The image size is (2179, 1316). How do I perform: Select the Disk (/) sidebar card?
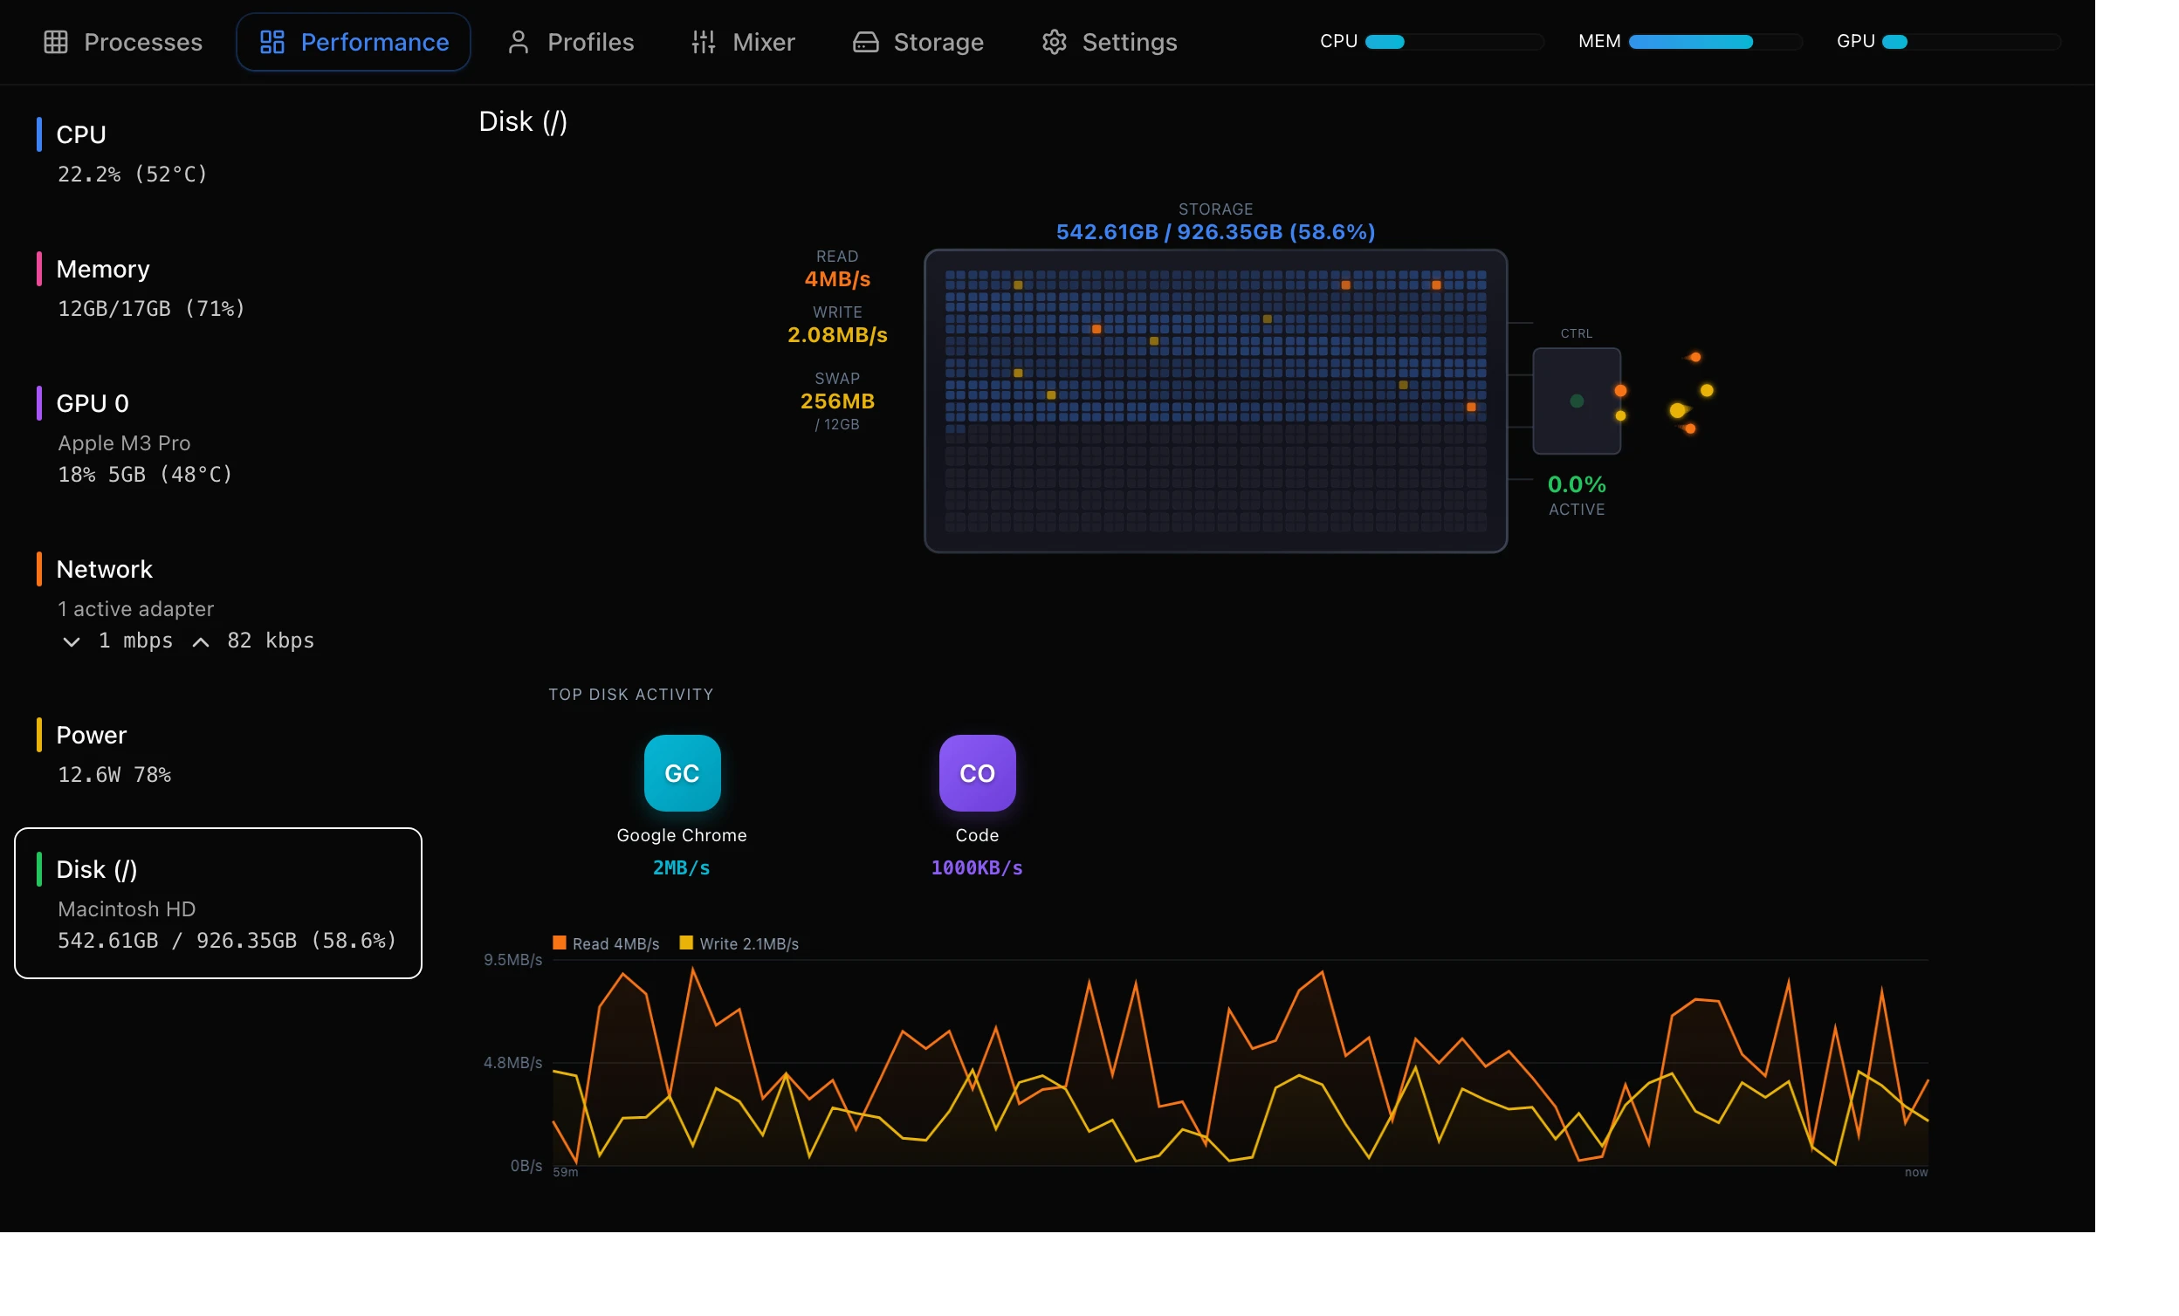click(218, 903)
